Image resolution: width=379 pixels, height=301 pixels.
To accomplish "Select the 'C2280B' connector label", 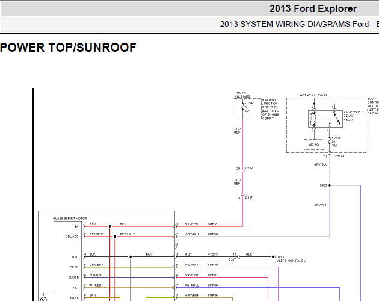I will pos(338,157).
